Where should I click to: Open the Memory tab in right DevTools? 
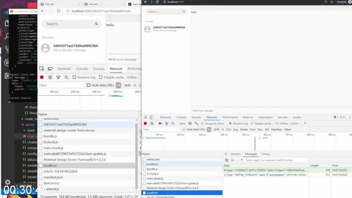click(248, 117)
